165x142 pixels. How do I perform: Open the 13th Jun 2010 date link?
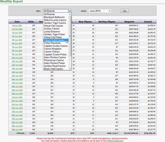coord(17,69)
